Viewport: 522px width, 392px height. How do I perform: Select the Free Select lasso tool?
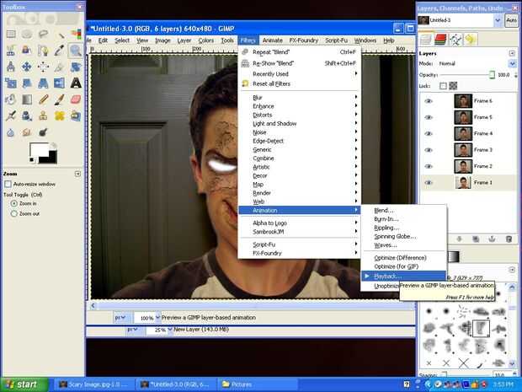(x=43, y=34)
